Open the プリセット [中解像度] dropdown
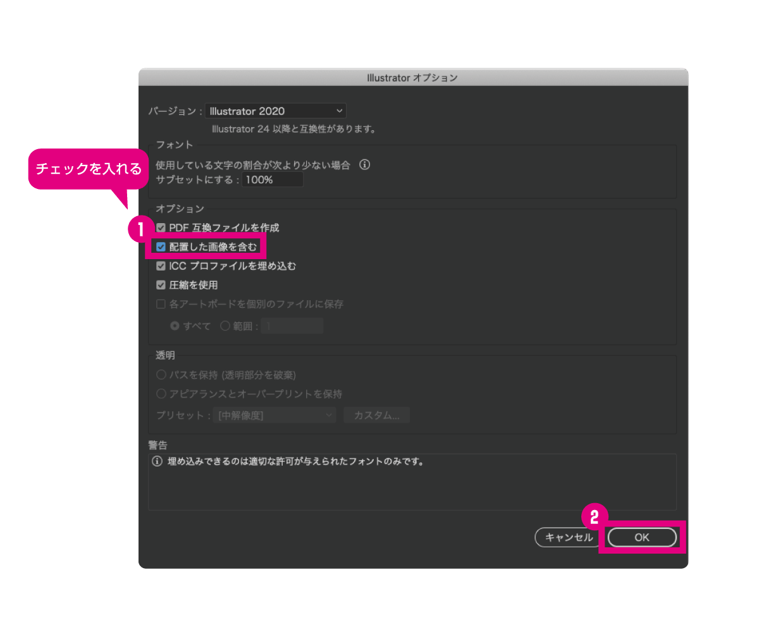The image size is (759, 632). point(275,415)
